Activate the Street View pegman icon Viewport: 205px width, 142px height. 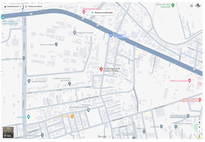click(199, 136)
